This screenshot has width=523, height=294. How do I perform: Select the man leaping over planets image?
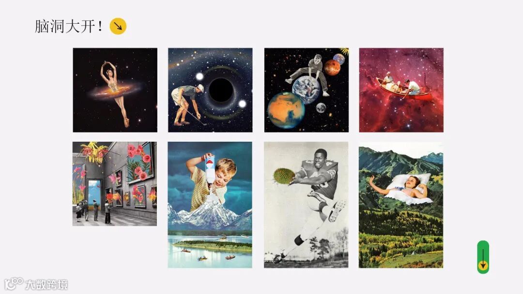(307, 90)
